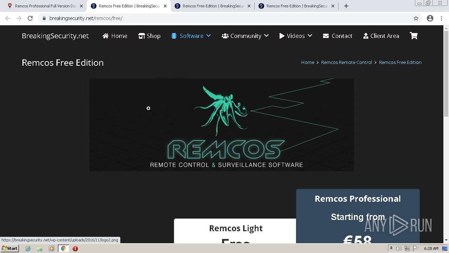The height and width of the screenshot is (253, 449).
Task: Close the Remcos Professional Full Version tab
Action: (81, 6)
